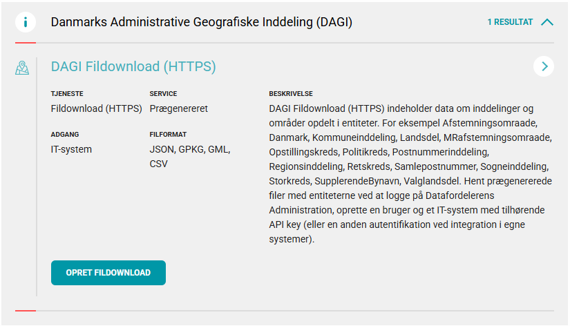570x326 pixels.
Task: Click the 1 RESULTAT label
Action: tap(510, 22)
